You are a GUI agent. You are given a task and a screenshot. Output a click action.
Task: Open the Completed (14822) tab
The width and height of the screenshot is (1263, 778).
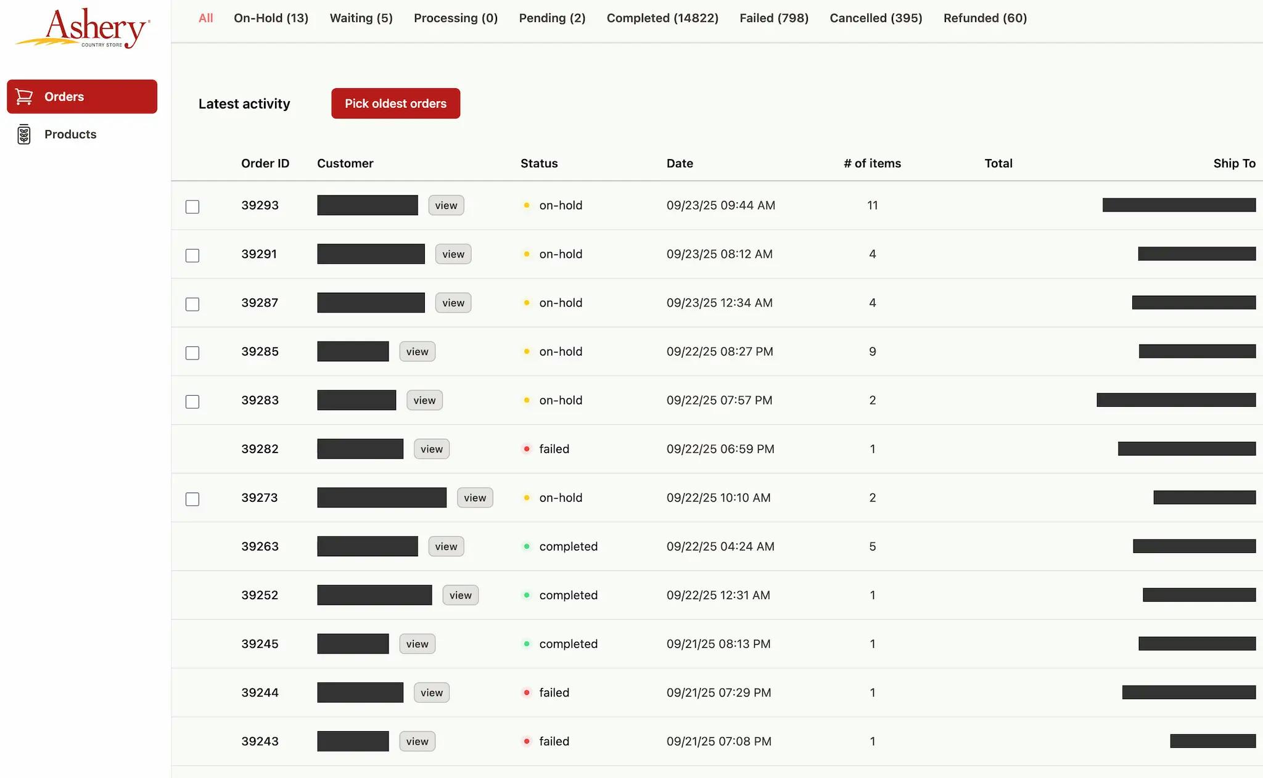662,18
